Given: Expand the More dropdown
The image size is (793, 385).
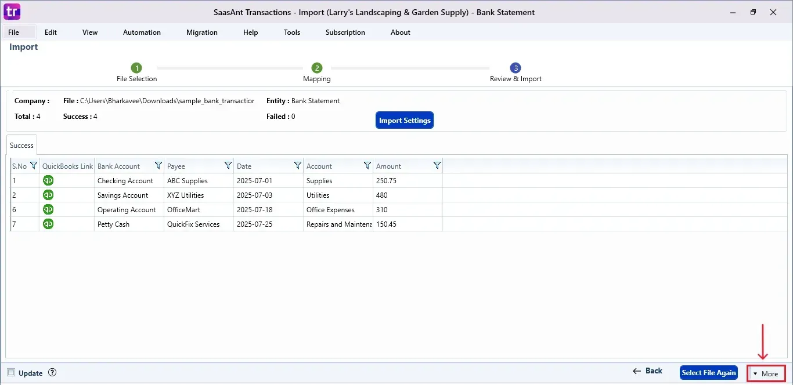Looking at the screenshot, I should (x=766, y=373).
